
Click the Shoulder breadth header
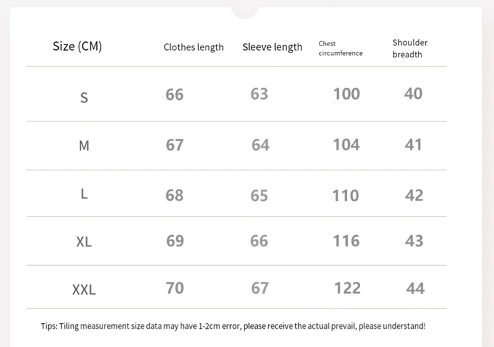pos(410,48)
